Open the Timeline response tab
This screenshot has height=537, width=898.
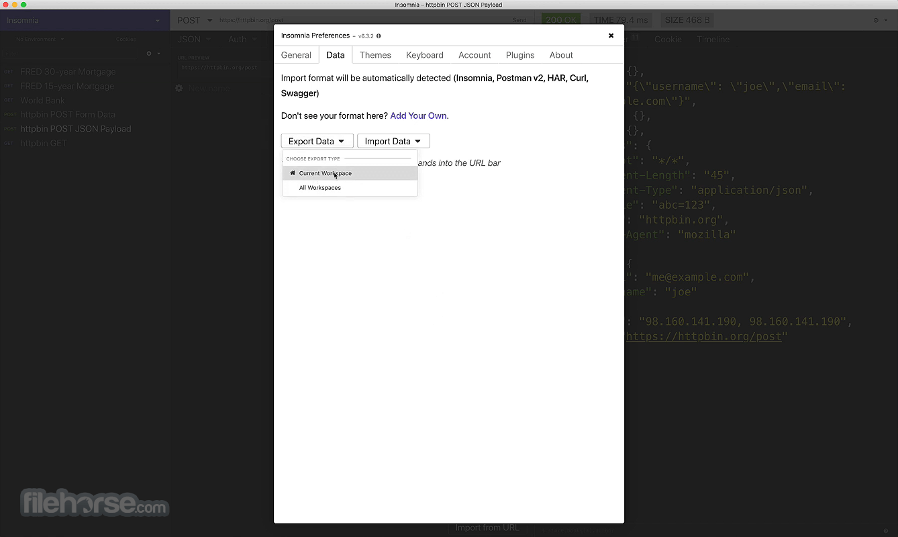[x=713, y=40]
